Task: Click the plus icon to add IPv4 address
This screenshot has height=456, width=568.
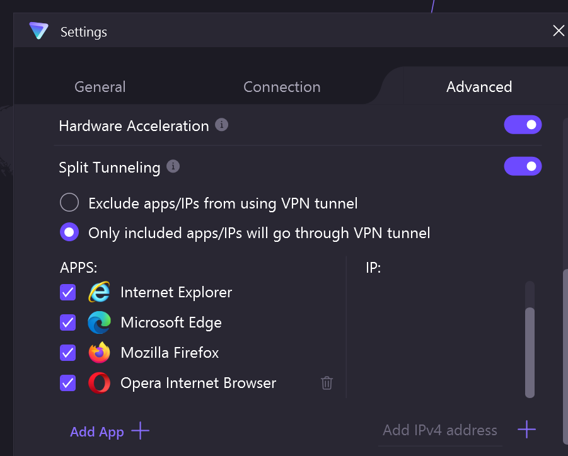Action: click(526, 430)
